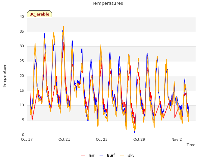Click the highest Tsky peak near Oct 21
The width and height of the screenshot is (216, 162).
click(63, 27)
